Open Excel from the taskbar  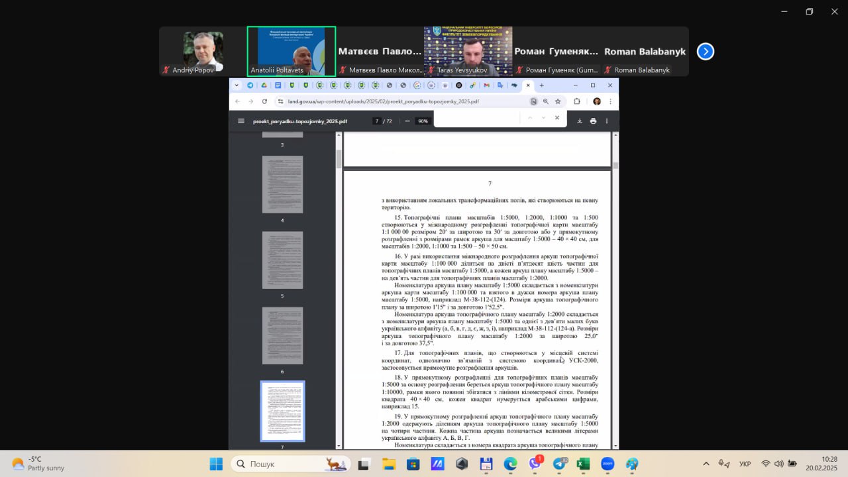click(x=584, y=464)
